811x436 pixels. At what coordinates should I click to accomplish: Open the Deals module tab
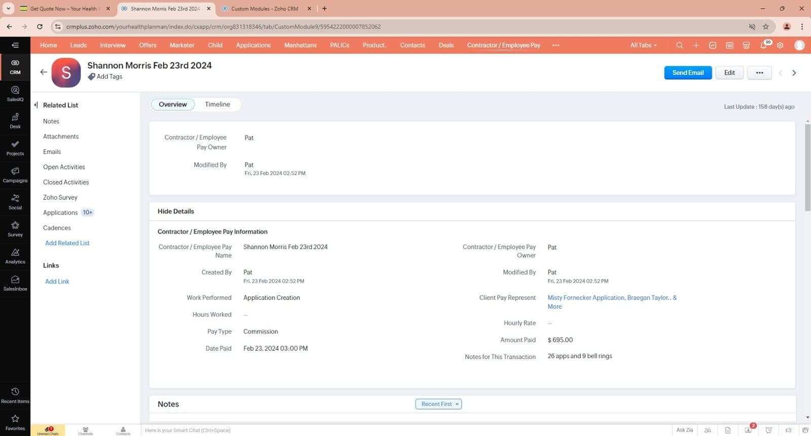446,45
